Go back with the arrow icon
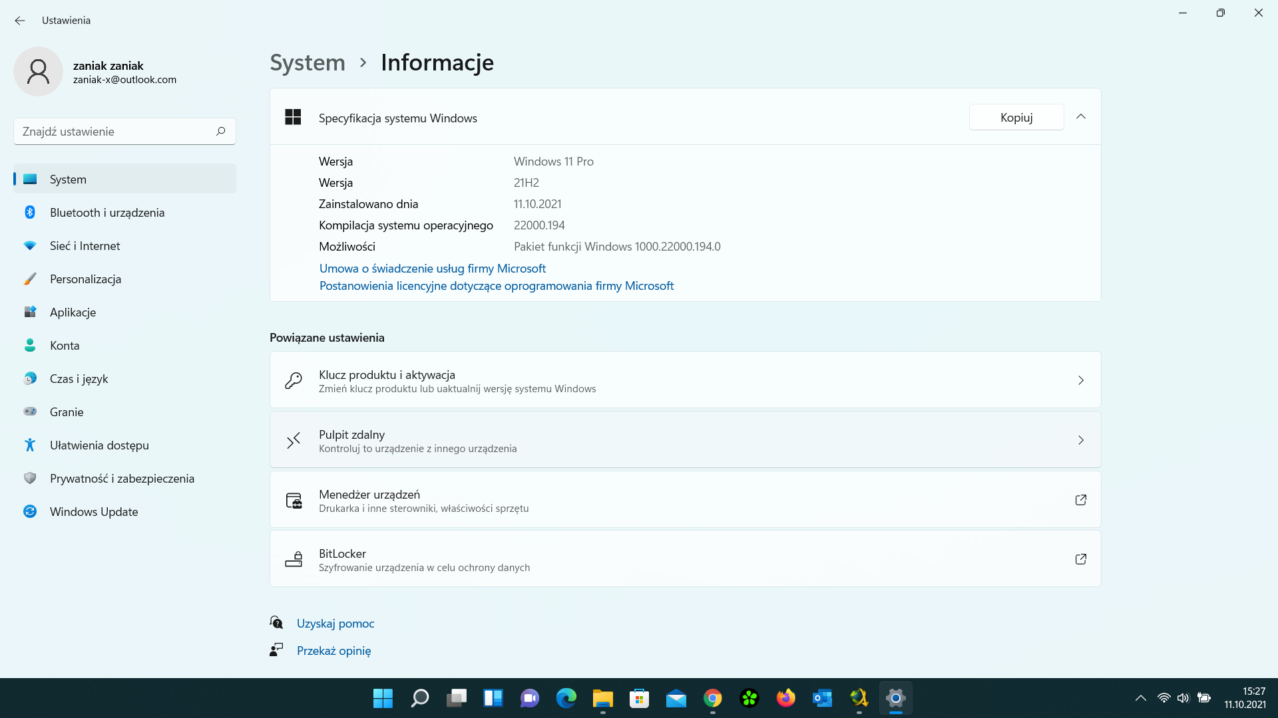Viewport: 1278px width, 718px height. point(20,21)
